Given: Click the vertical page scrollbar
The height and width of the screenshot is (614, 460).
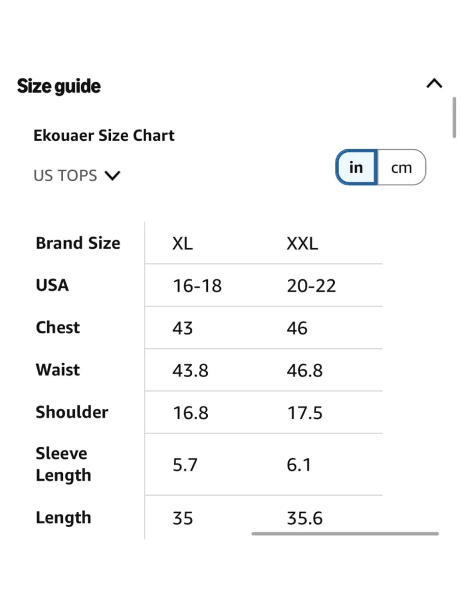Looking at the screenshot, I should (x=454, y=118).
